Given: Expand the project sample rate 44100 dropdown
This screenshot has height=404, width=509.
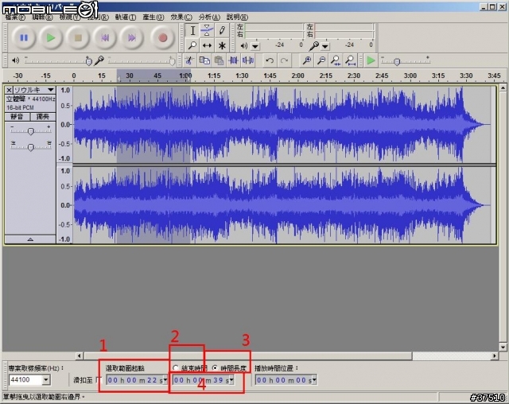Looking at the screenshot, I should click(x=46, y=379).
